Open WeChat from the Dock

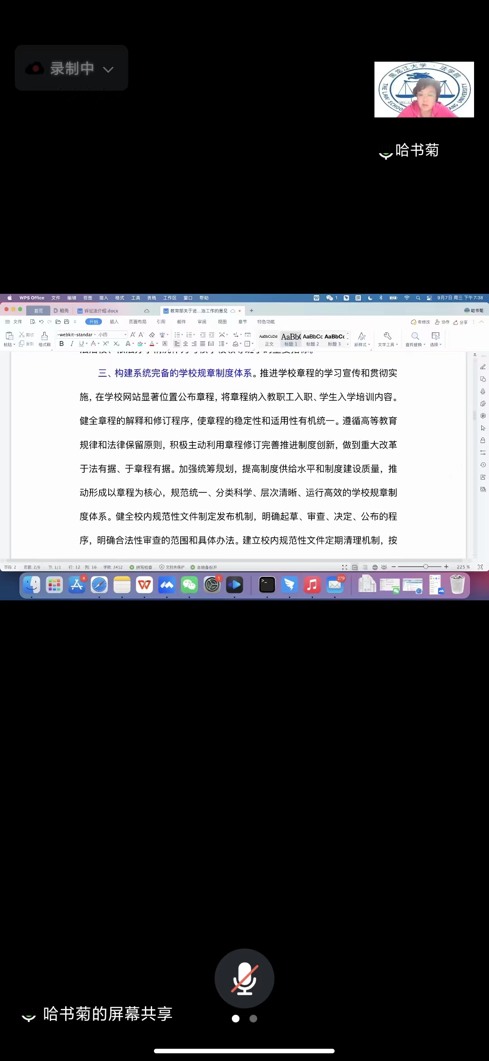[189, 585]
